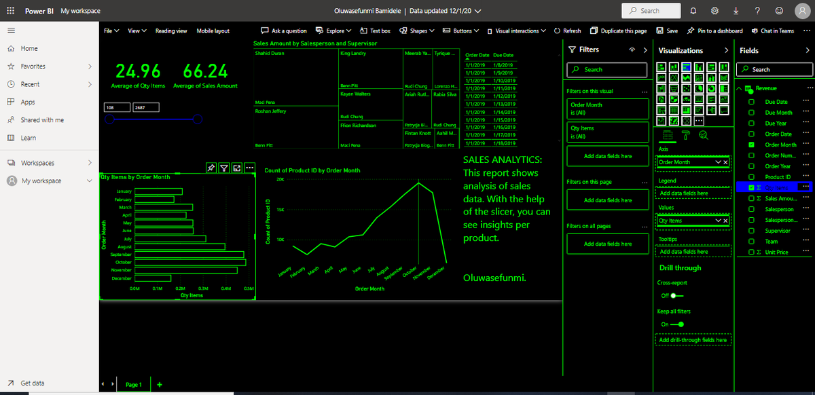Open the Shapes dropdown
This screenshot has width=815, height=395.
(417, 31)
